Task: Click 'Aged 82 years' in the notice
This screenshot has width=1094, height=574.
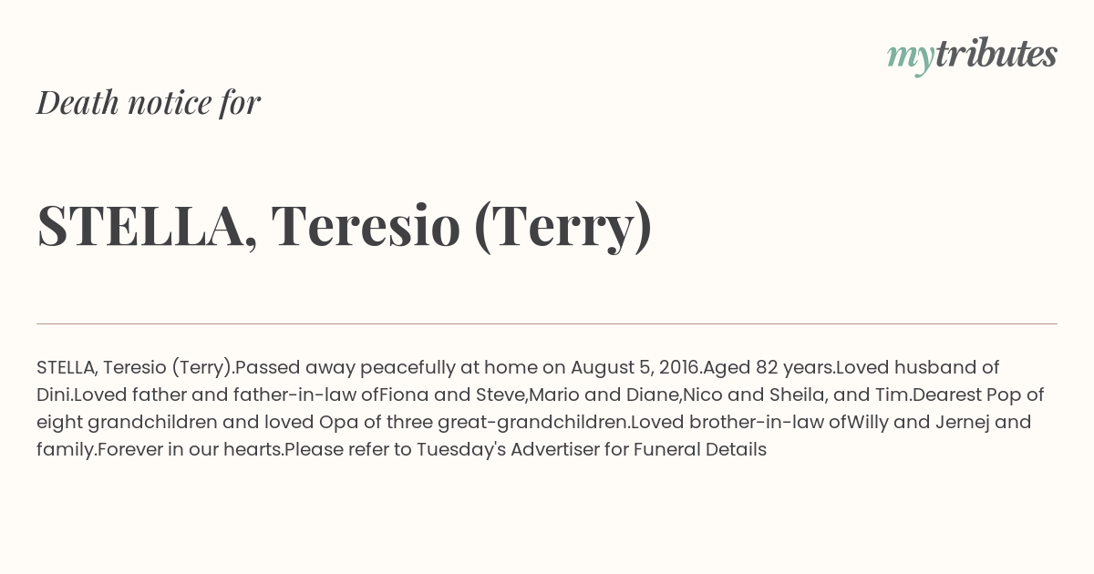Action: click(x=769, y=367)
